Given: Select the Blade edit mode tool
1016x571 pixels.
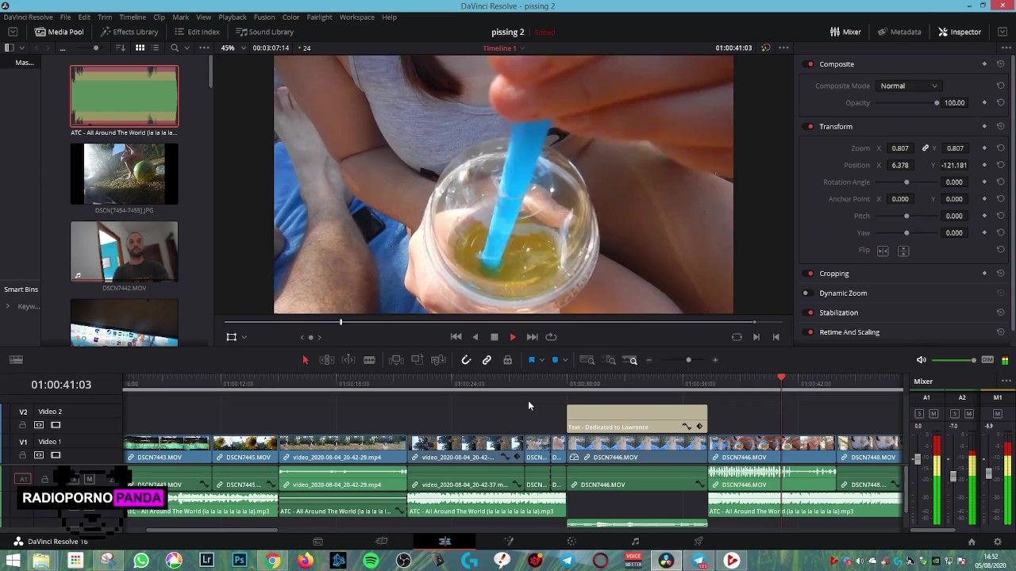Looking at the screenshot, I should [369, 360].
